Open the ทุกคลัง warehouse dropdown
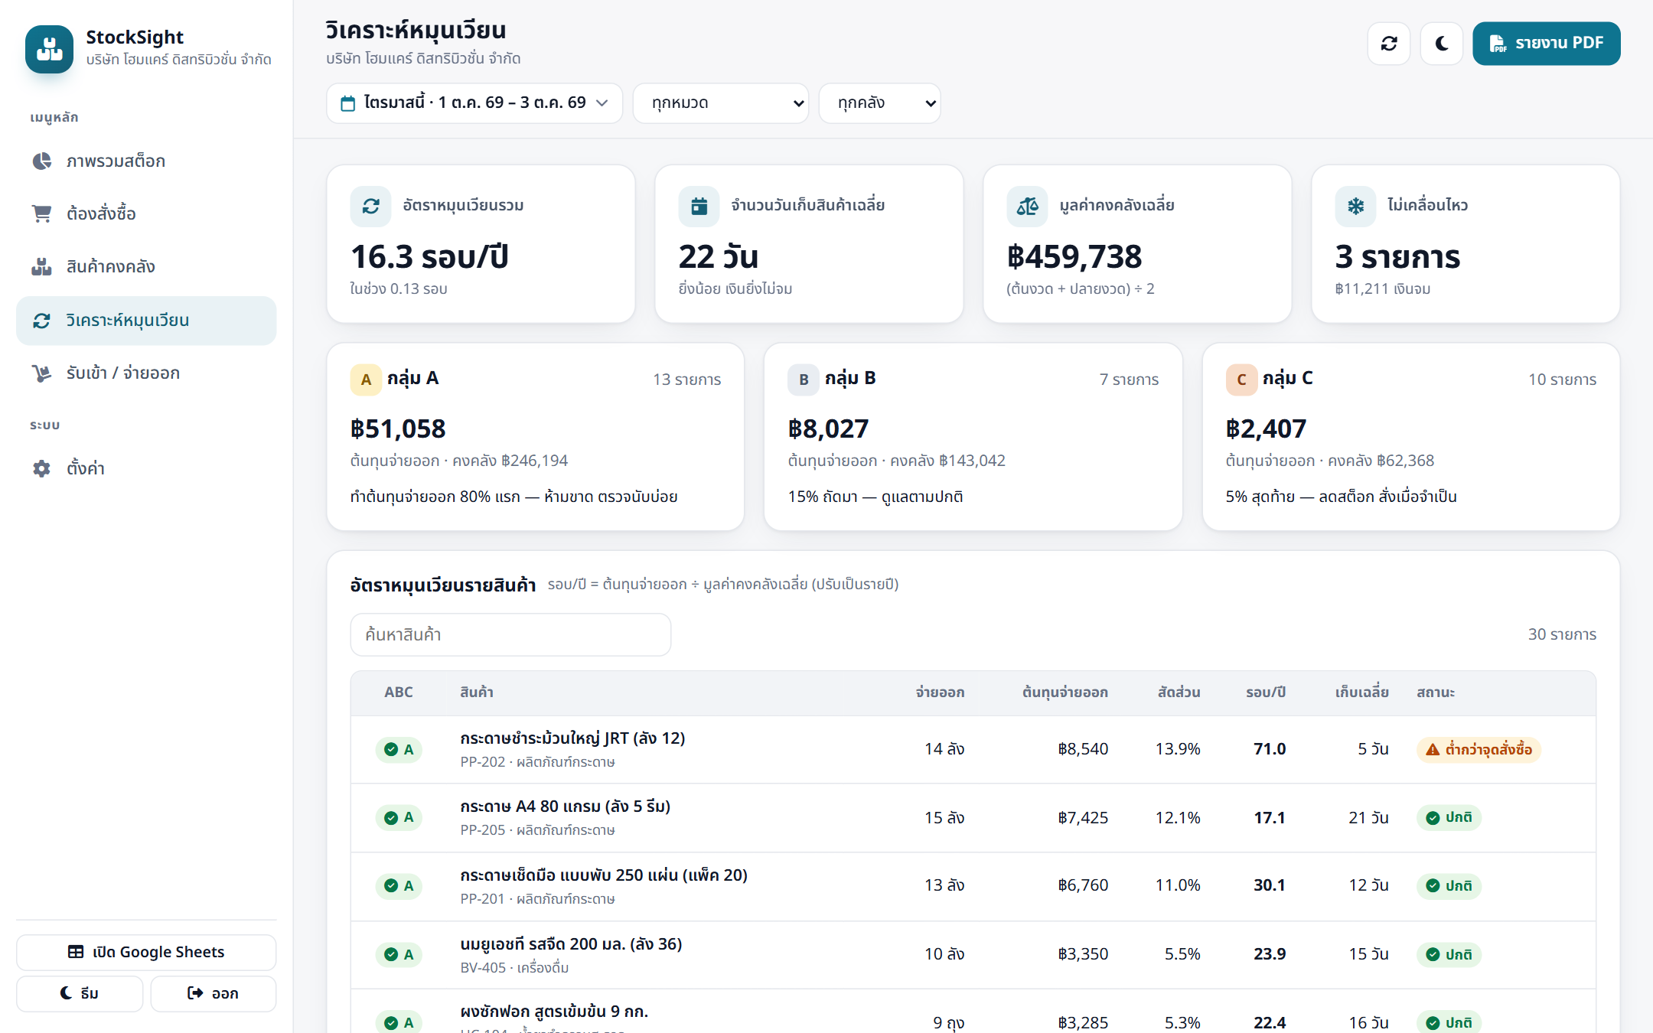The image size is (1653, 1033). pyautogui.click(x=879, y=103)
